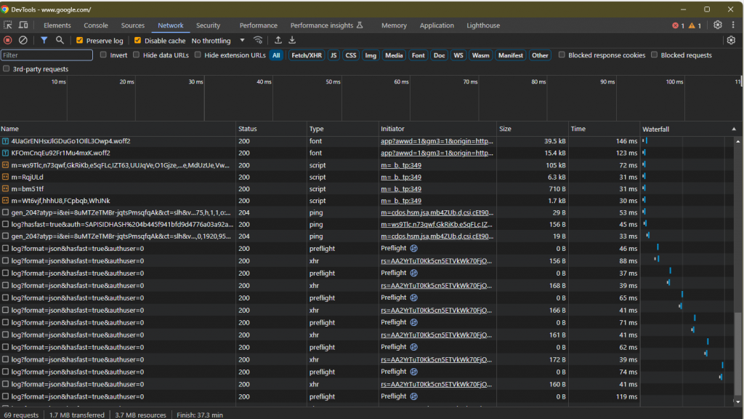
Task: Uncheck the Preserve log checkbox
Action: click(x=80, y=41)
